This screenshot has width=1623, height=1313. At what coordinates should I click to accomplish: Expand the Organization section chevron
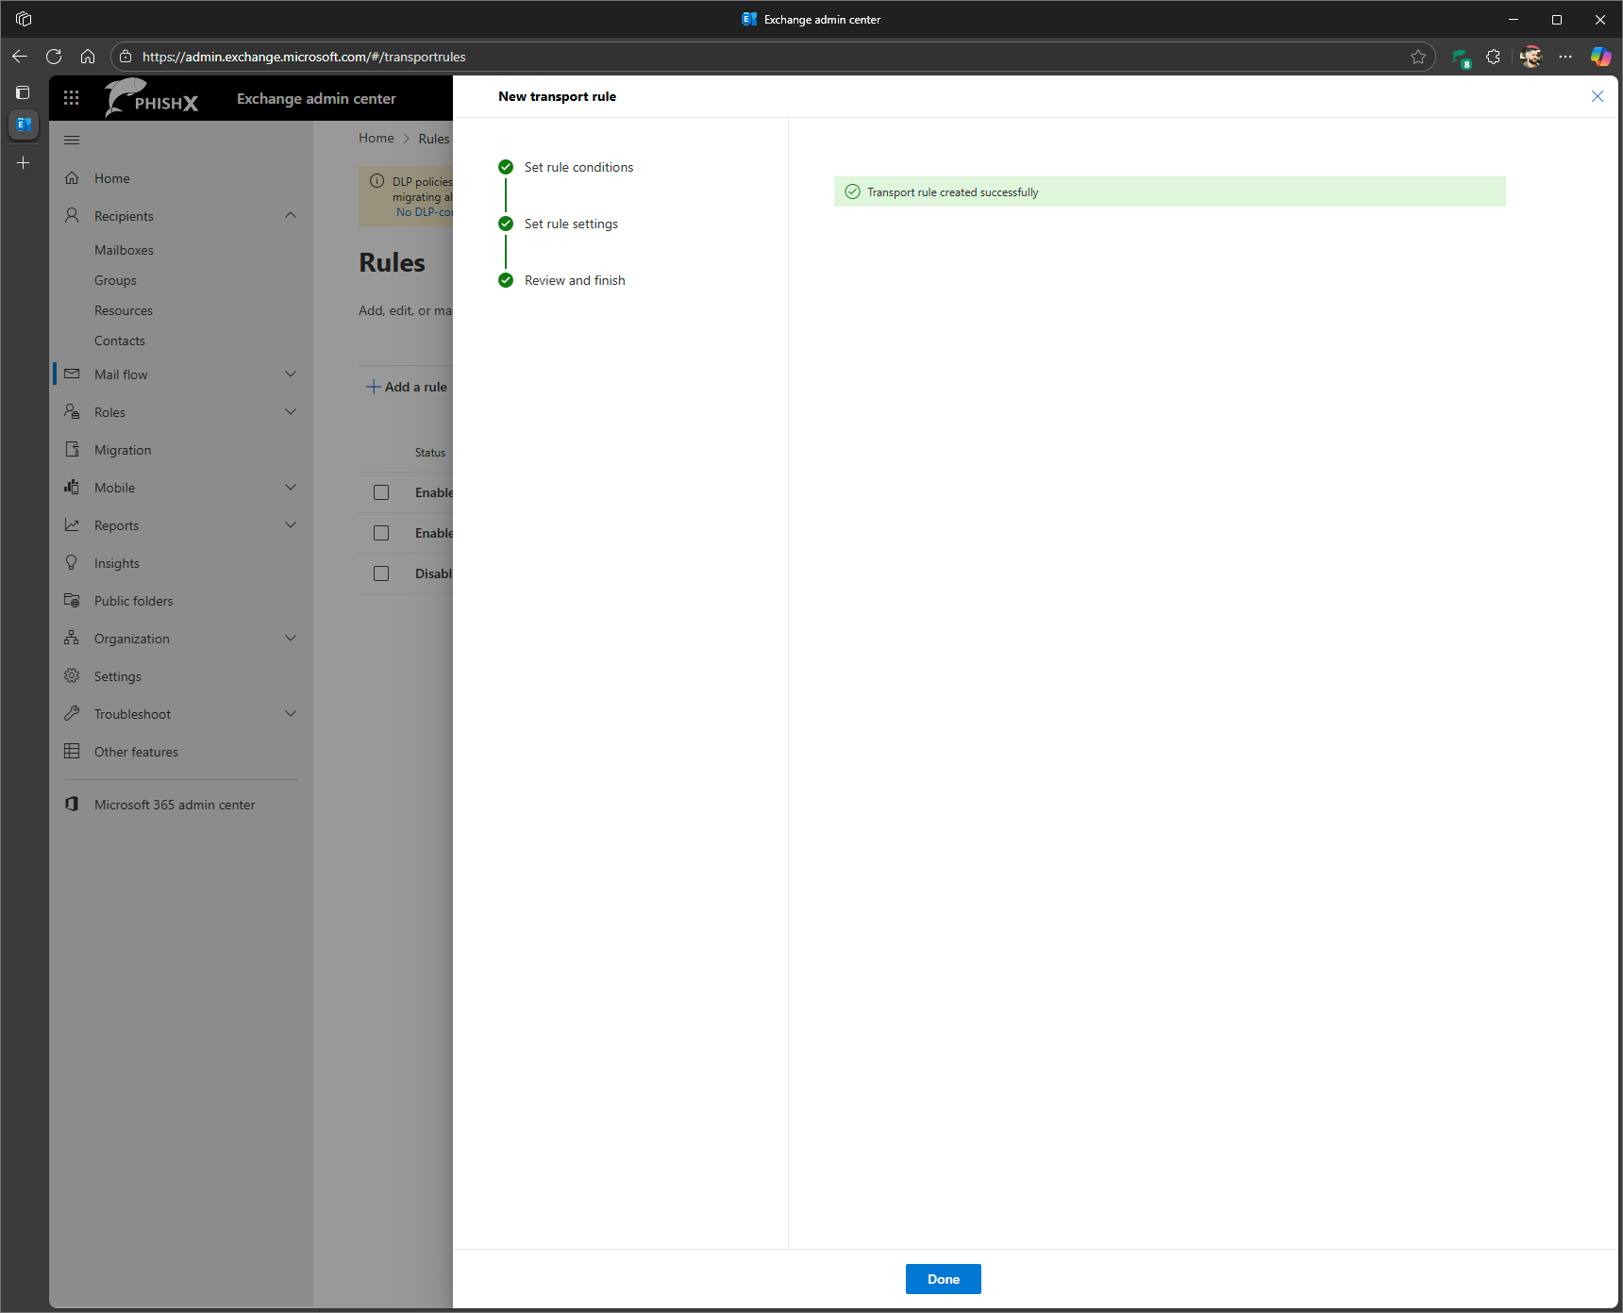tap(291, 639)
